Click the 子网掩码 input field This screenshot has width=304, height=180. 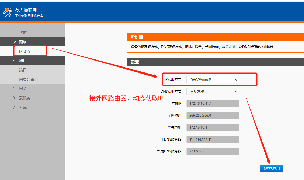point(212,116)
